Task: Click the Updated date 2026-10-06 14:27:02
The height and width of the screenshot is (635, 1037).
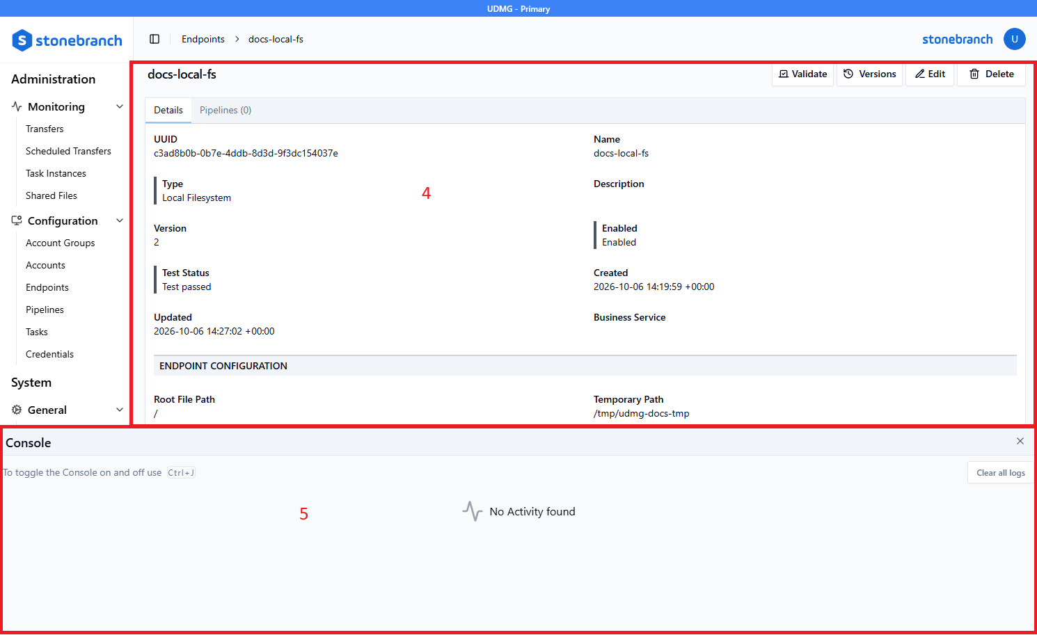Action: tap(214, 331)
